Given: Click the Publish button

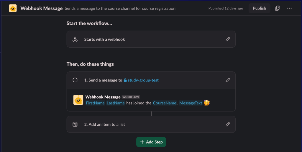Looking at the screenshot, I should tap(259, 8).
